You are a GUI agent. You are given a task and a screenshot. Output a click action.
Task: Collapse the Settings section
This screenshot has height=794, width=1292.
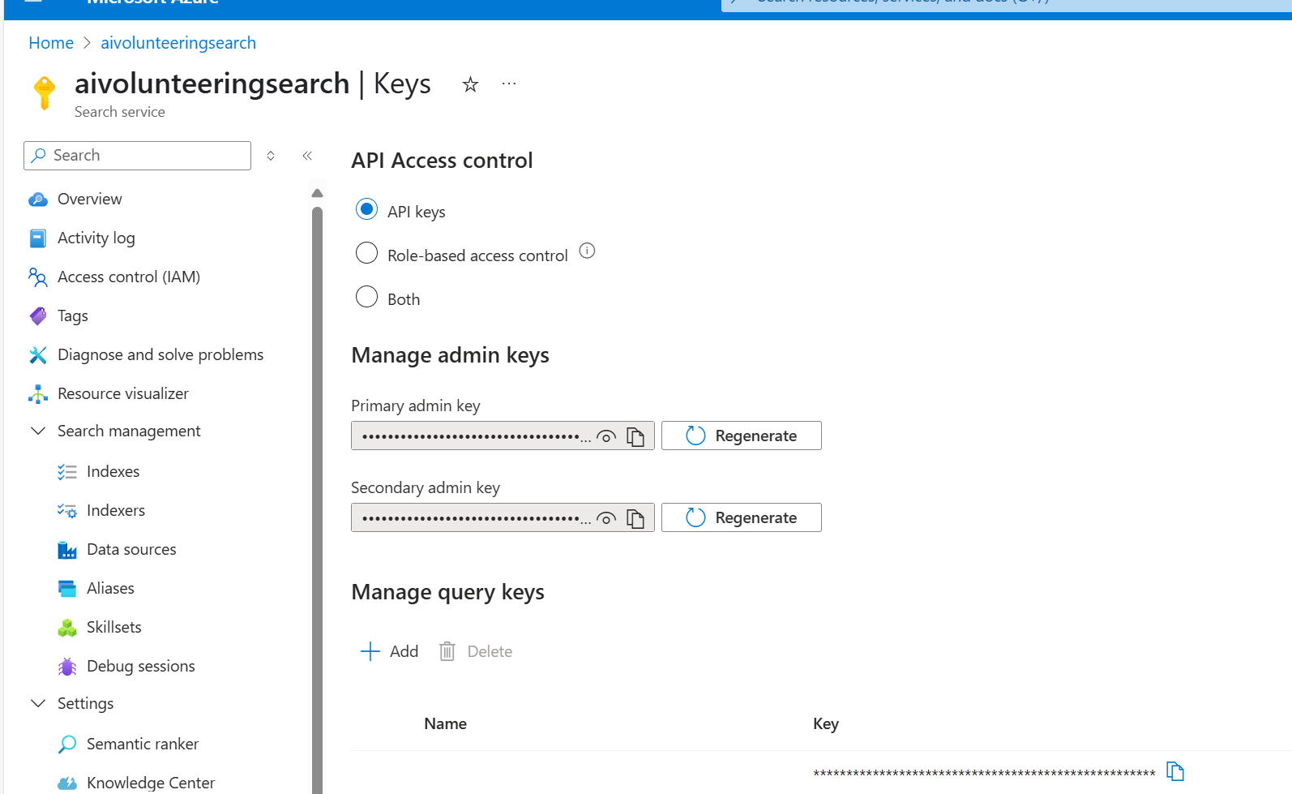click(x=38, y=703)
